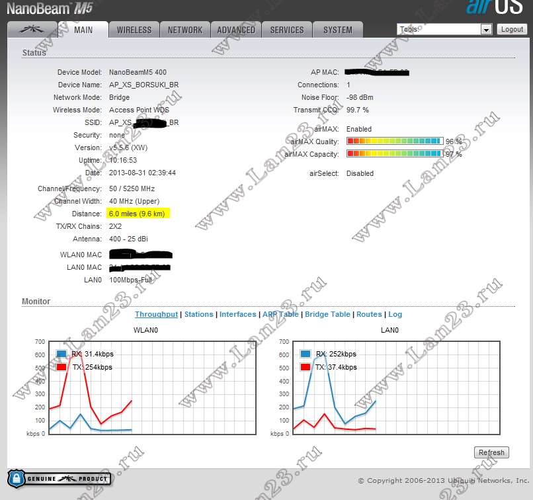The height and width of the screenshot is (500, 533).
Task: Open the WIRELESS tab
Action: [134, 30]
